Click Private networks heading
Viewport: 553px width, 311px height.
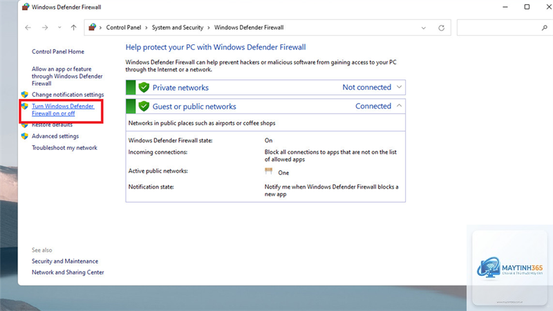click(180, 88)
